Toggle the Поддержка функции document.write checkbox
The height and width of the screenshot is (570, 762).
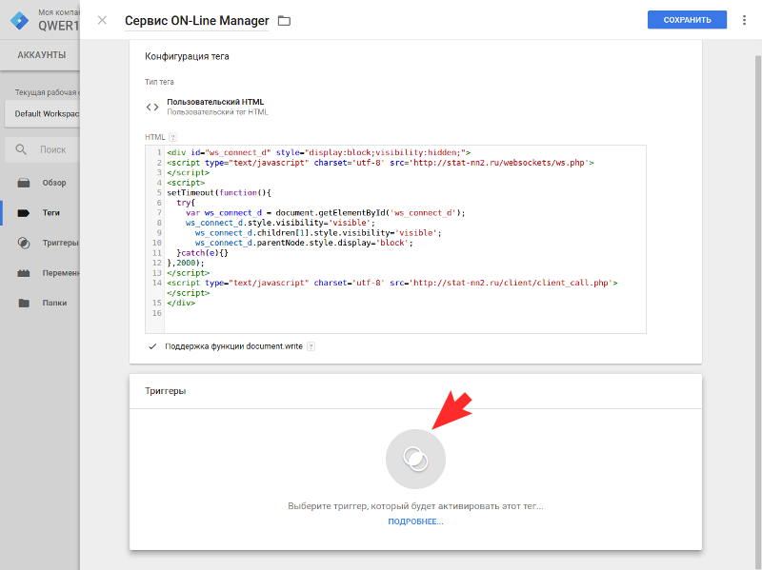click(x=152, y=346)
